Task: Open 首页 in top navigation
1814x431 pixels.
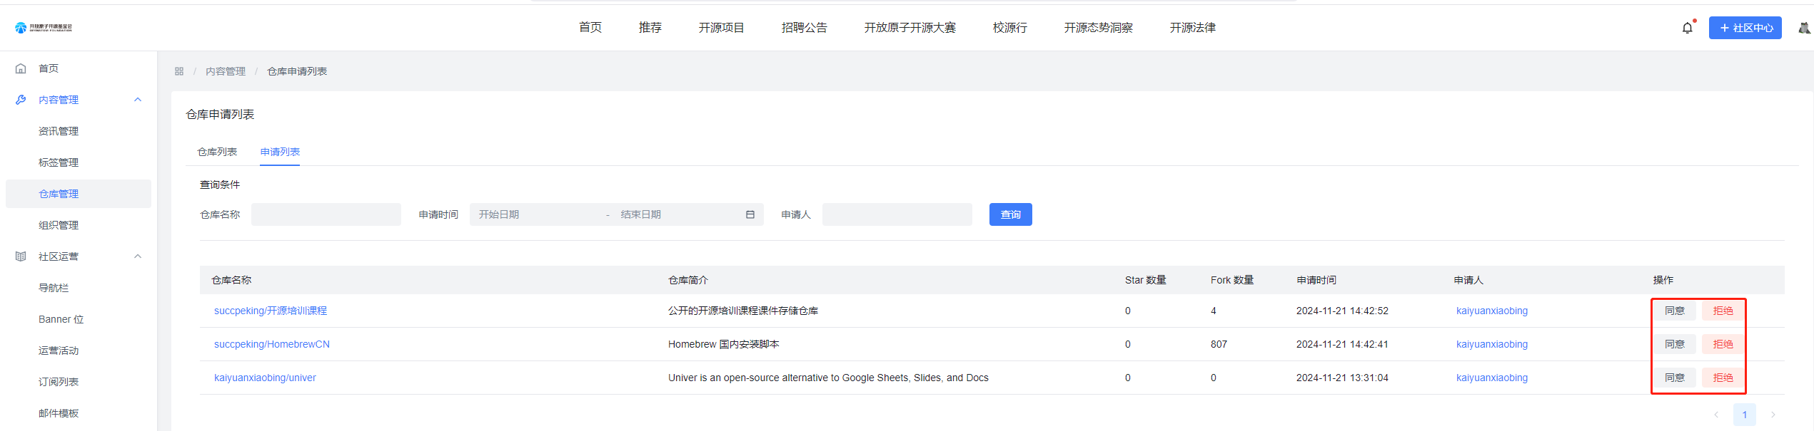Action: tap(590, 28)
